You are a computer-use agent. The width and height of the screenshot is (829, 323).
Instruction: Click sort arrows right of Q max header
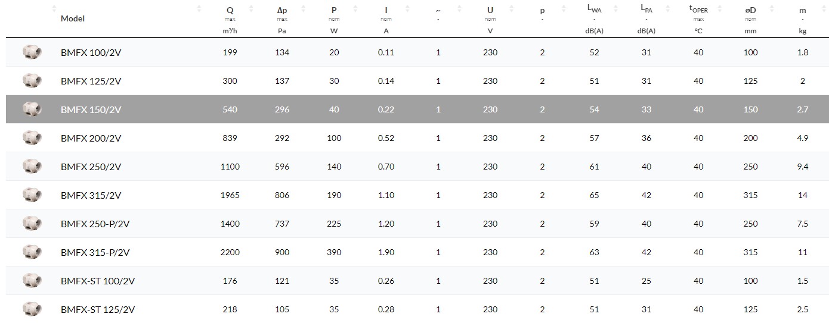click(251, 9)
